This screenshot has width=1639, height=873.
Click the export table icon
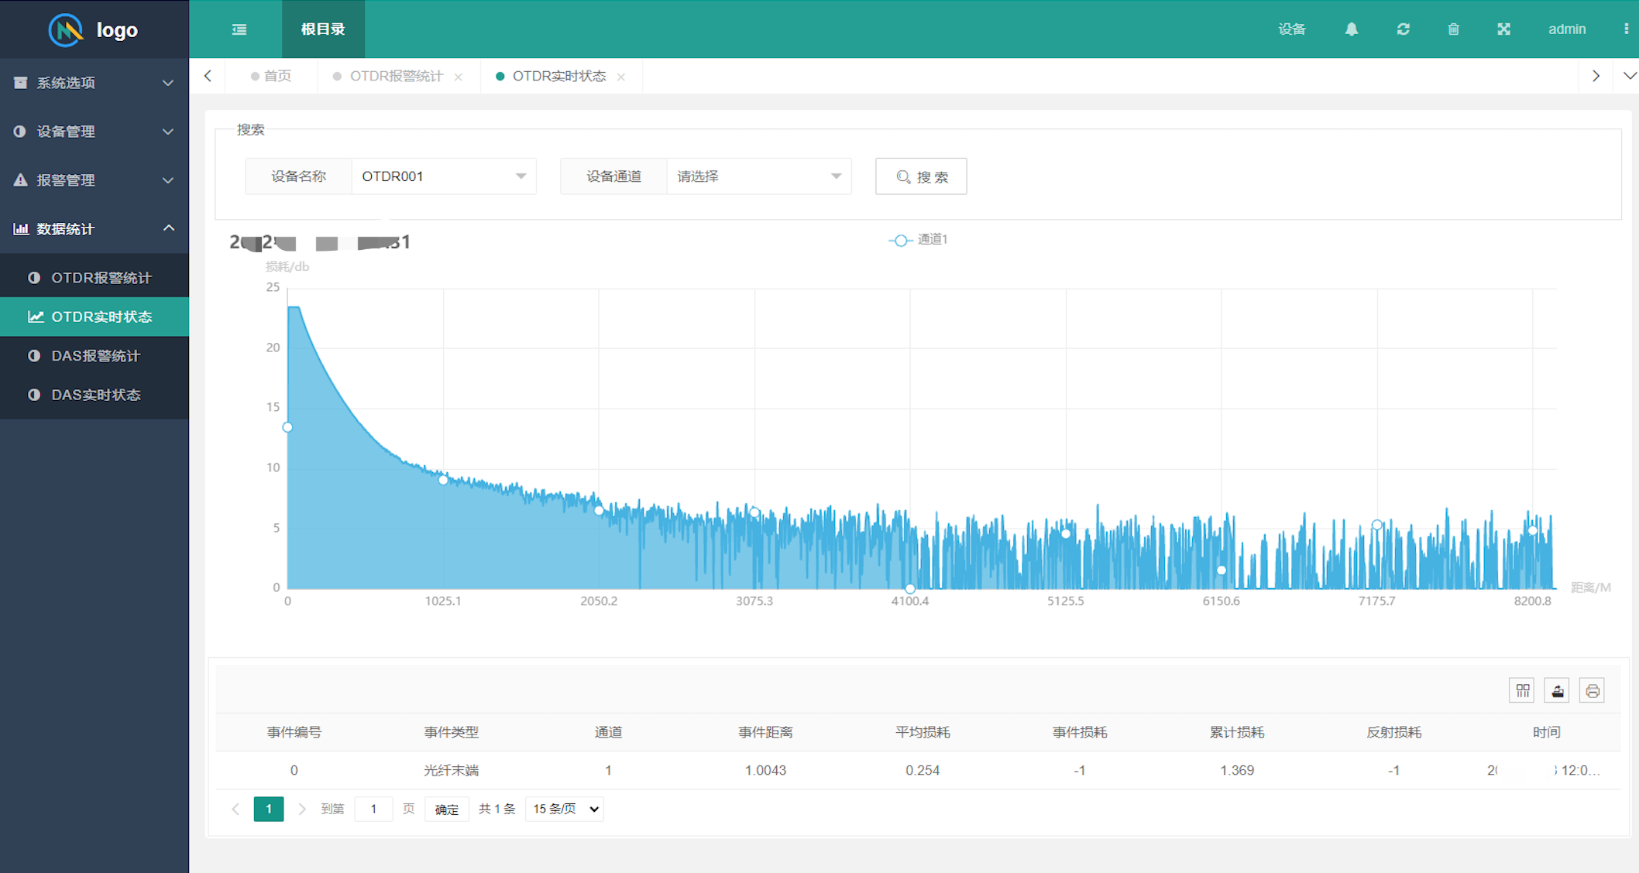(1557, 690)
